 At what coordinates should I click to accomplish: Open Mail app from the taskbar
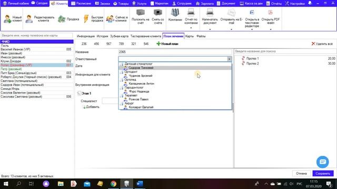(87, 184)
